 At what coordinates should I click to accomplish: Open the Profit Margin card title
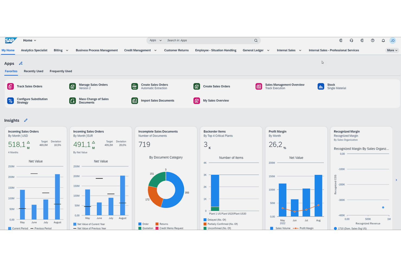pyautogui.click(x=277, y=131)
